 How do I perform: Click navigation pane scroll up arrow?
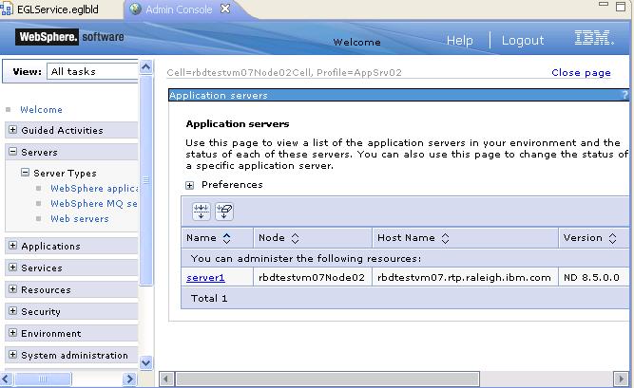pyautogui.click(x=146, y=66)
